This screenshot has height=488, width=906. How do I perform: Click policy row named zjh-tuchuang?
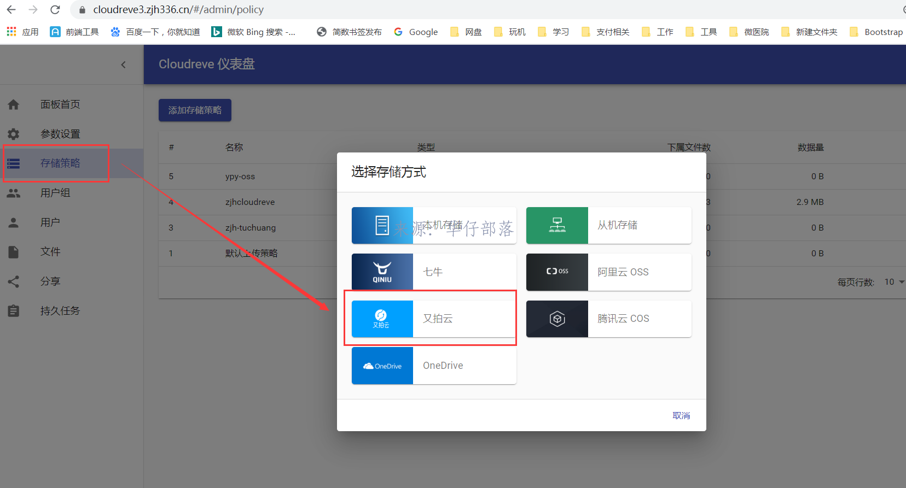(251, 228)
